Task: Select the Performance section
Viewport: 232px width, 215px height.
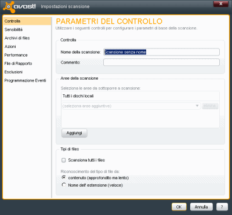Action: pyautogui.click(x=27, y=55)
